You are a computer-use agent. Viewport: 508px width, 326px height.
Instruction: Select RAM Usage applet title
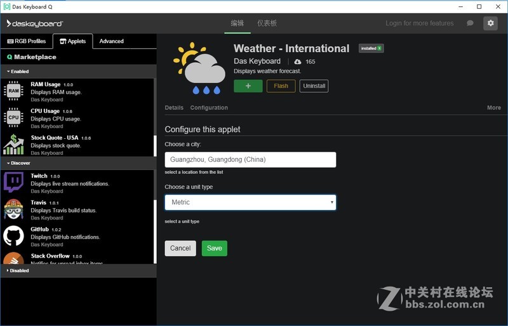(45, 84)
